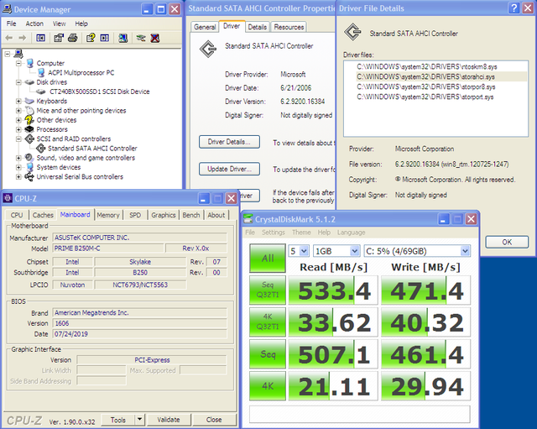Collapse the Computer node in device tree
Viewport: 537px width, 429px height.
[x=18, y=63]
